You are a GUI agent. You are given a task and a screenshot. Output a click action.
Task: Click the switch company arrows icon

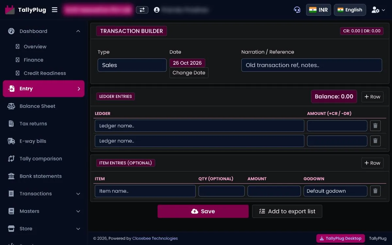pyautogui.click(x=142, y=10)
